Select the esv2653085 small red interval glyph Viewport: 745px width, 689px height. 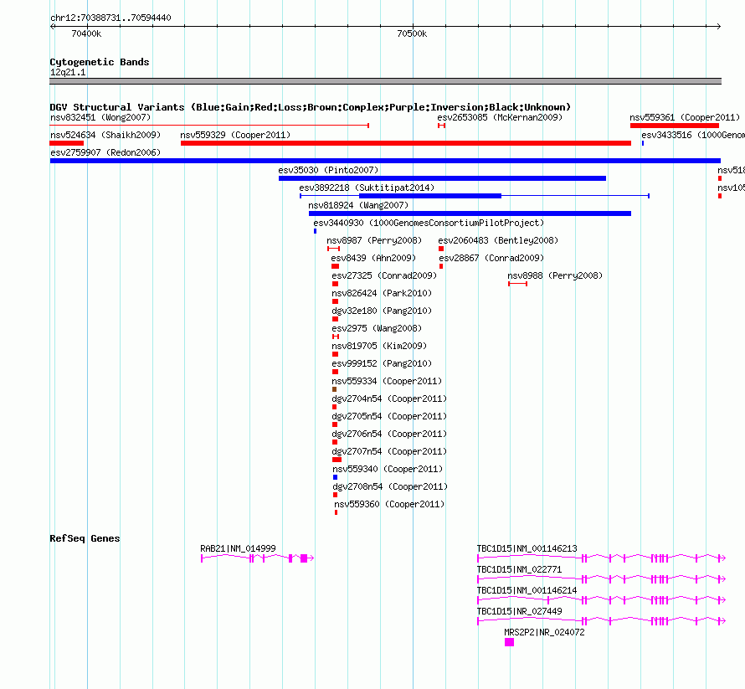[441, 126]
